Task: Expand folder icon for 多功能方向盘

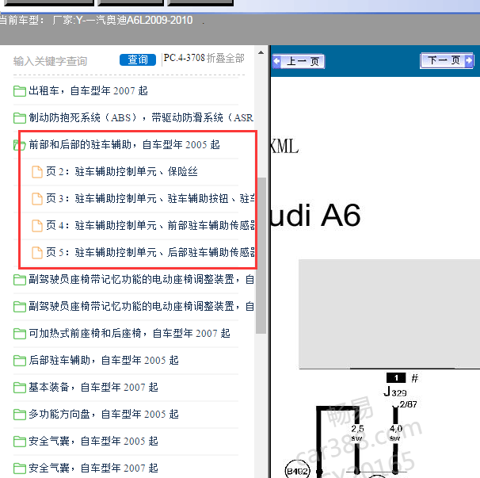Action: coord(20,415)
